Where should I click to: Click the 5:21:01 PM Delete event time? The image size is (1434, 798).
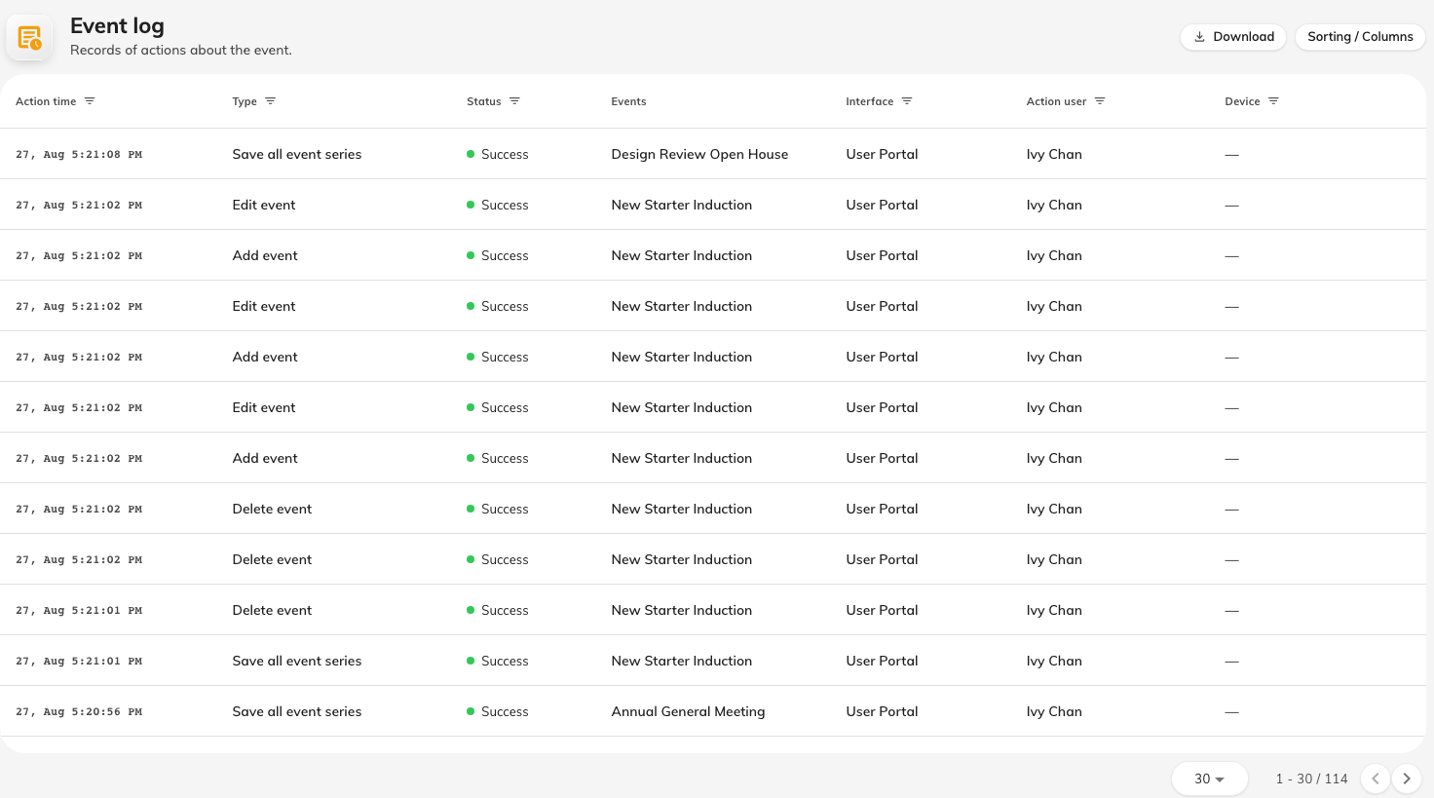pyautogui.click(x=79, y=611)
